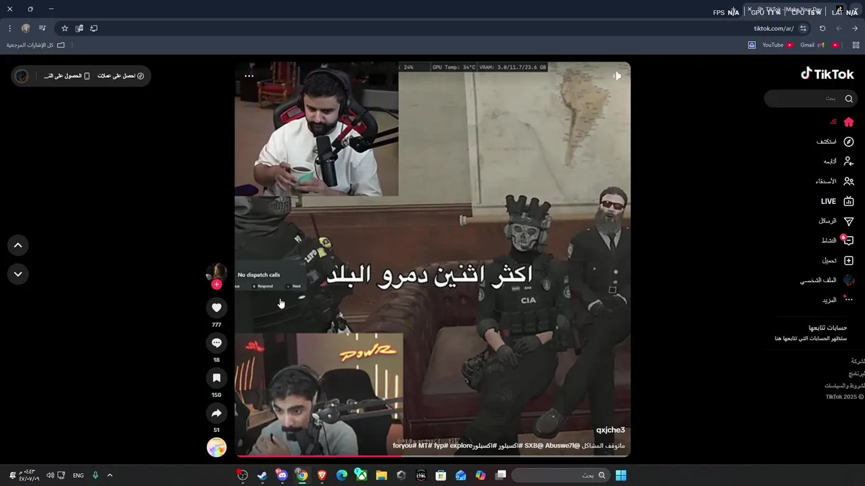Open the Following page in the sidebar
Viewport: 865px width, 486px height.
pyautogui.click(x=838, y=161)
